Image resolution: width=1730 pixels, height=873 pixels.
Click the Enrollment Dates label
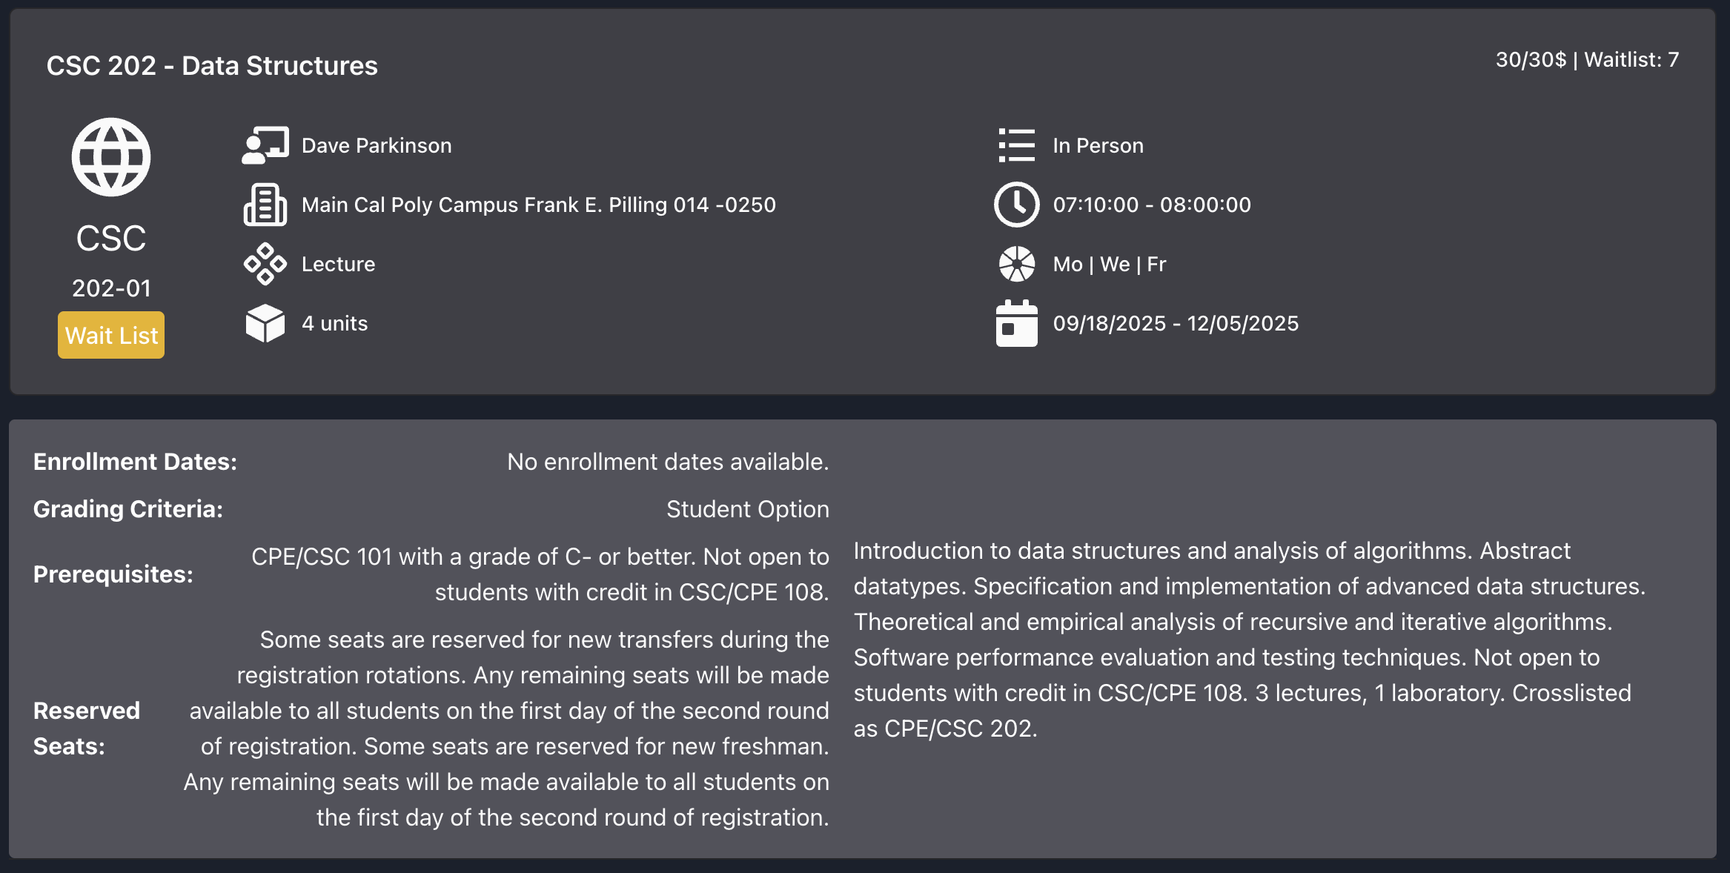pyautogui.click(x=135, y=462)
